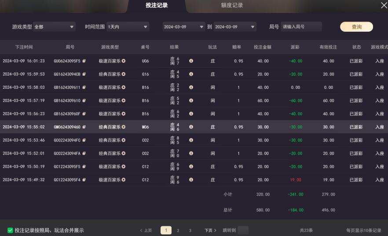Switch to the 投注记录 tab
Image resolution: width=388 pixels, height=236 pixels.
pyautogui.click(x=157, y=5)
